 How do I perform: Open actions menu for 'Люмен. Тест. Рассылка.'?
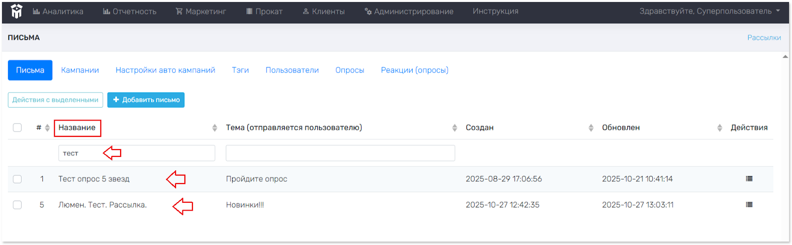tap(749, 205)
